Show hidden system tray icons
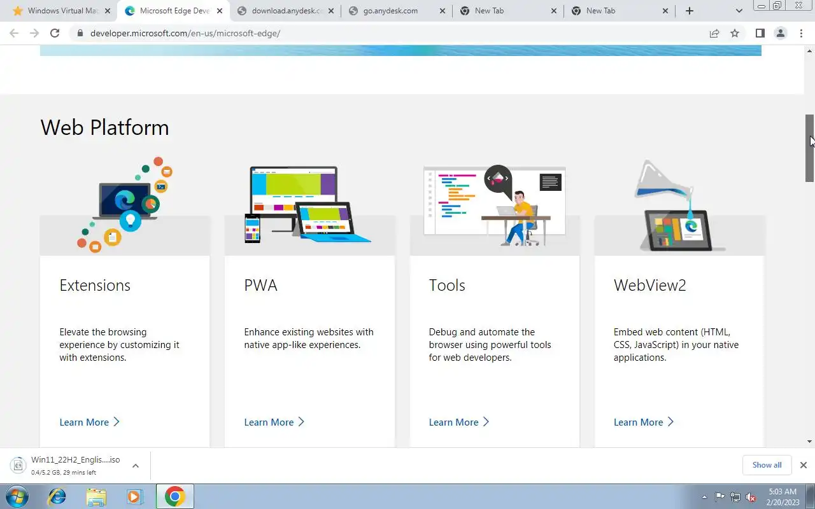815x509 pixels. 704,497
